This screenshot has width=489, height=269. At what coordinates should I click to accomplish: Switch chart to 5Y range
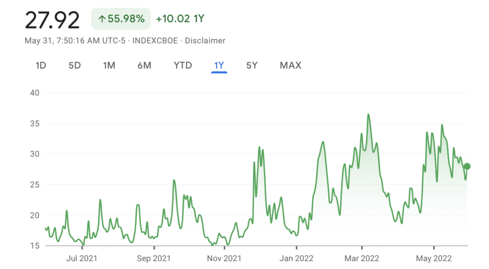point(252,65)
